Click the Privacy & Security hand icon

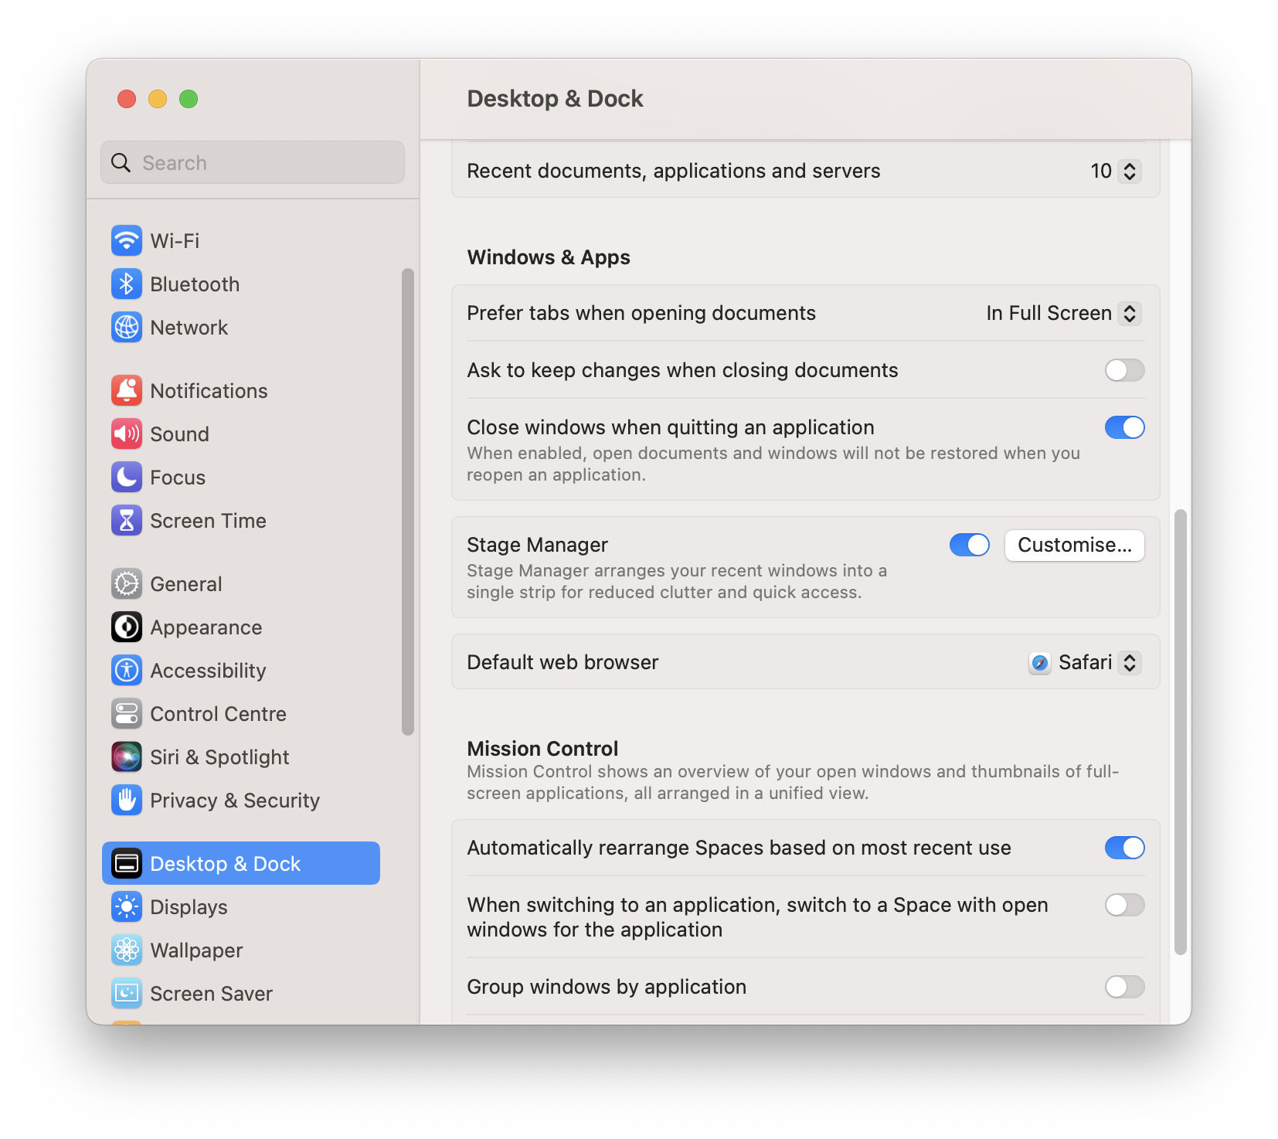(x=127, y=800)
